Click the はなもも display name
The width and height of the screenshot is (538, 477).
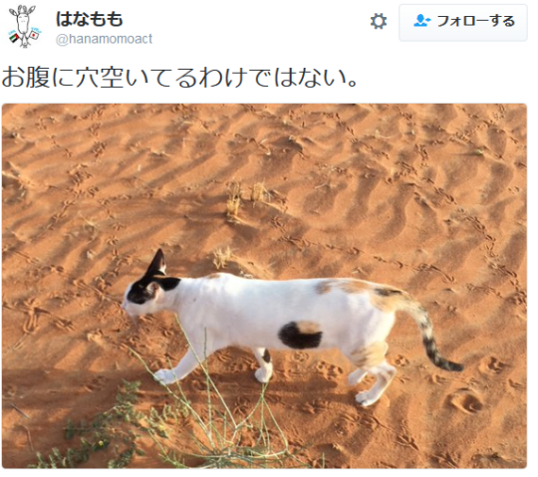(x=90, y=19)
